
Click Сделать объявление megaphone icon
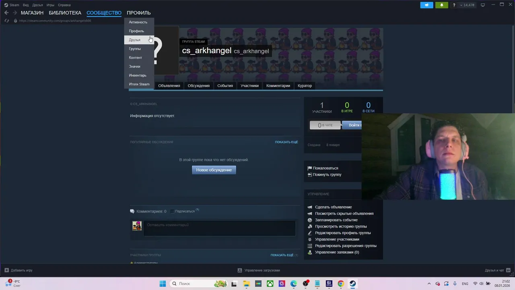click(x=310, y=207)
